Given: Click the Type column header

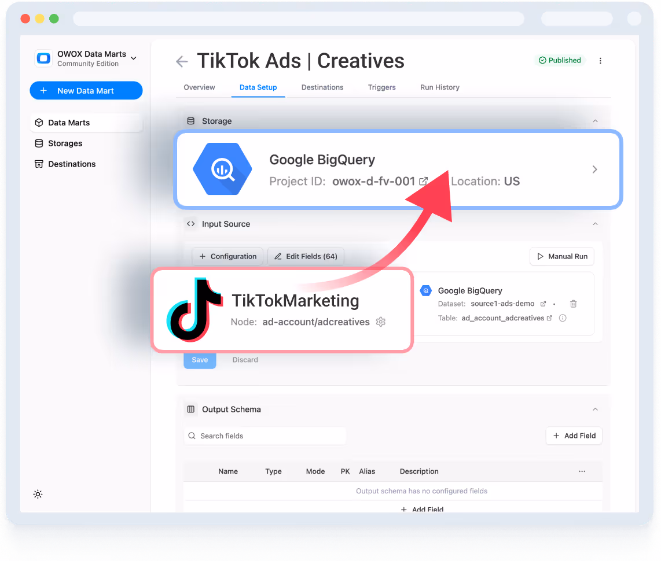Looking at the screenshot, I should [273, 471].
